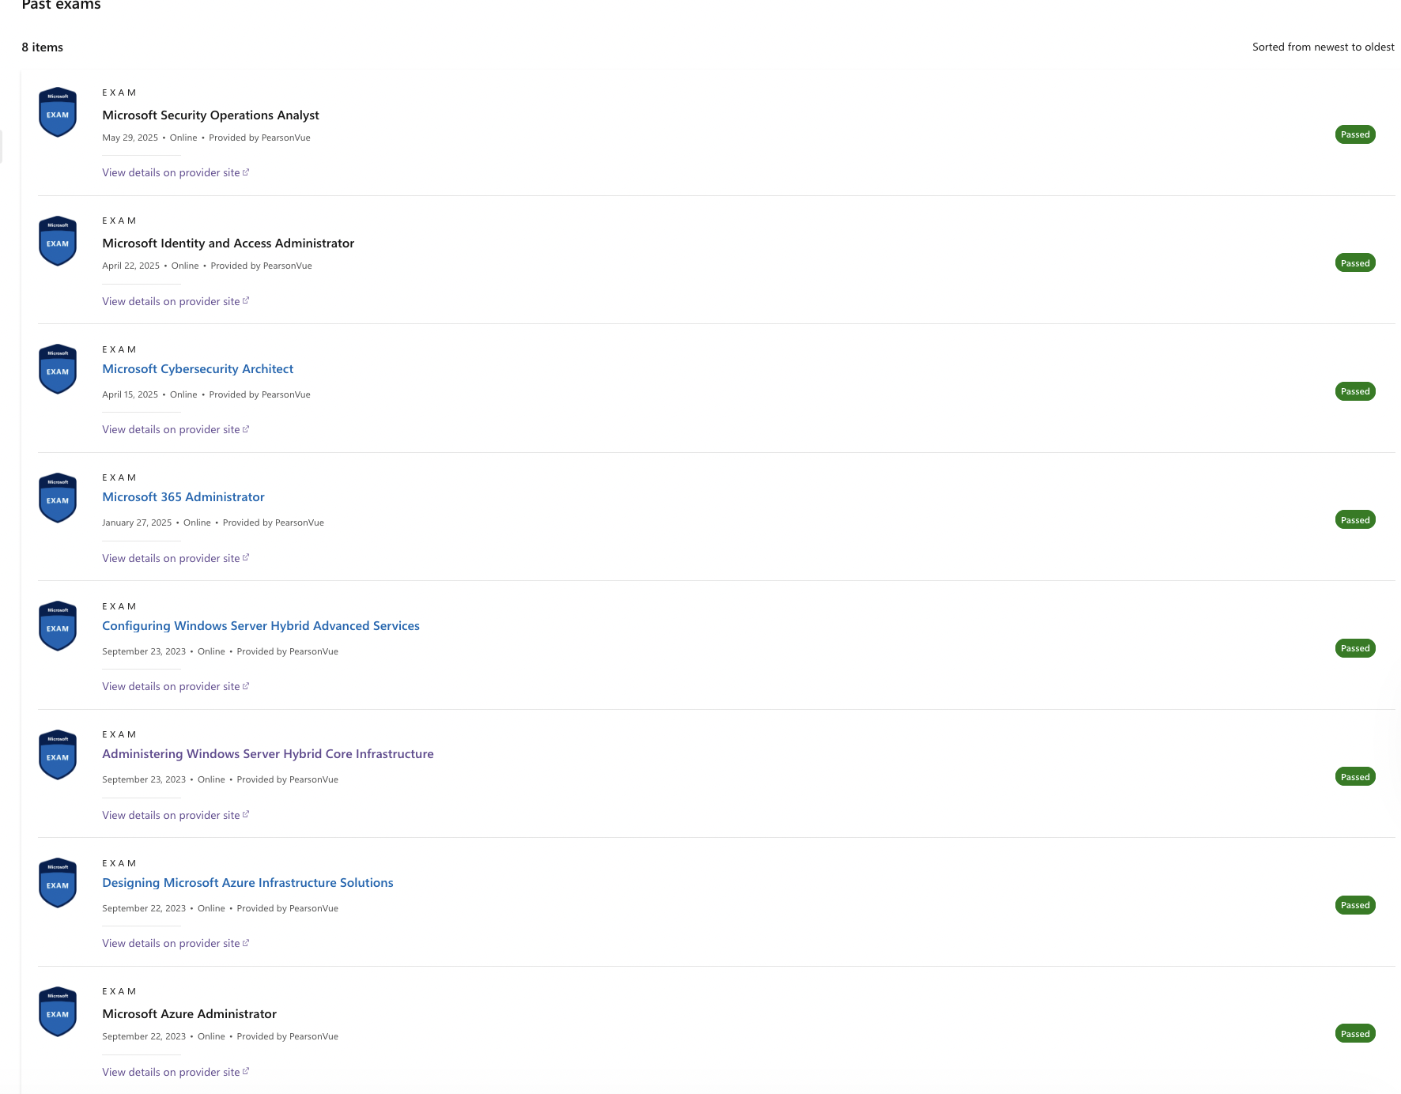This screenshot has height=1094, width=1401.
Task: Click 'Sorted from newest to oldest' label
Action: tap(1324, 47)
